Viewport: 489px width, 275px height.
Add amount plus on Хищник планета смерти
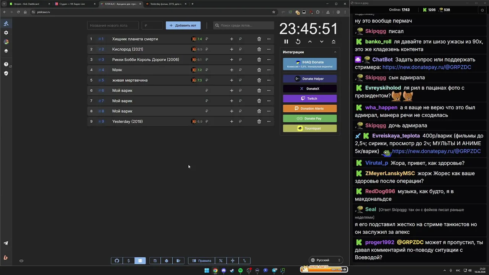click(232, 39)
